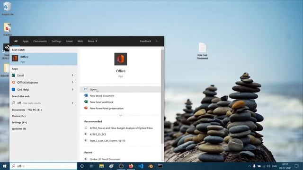Click the large Office logo in preview pane
The height and width of the screenshot is (170, 303).
(x=121, y=59)
